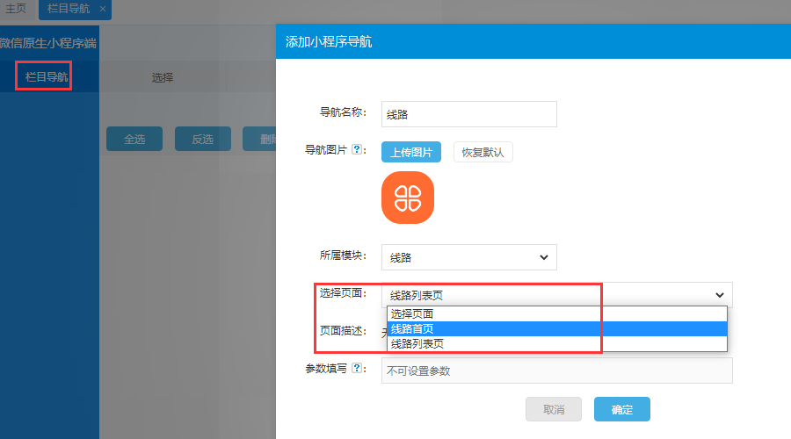Collapse the 选择页面 dropdown box
Image resolution: width=791 pixels, height=439 pixels.
coord(555,295)
